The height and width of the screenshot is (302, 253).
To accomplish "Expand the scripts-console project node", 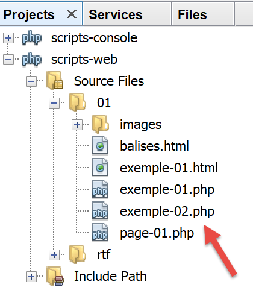I will pos(8,38).
